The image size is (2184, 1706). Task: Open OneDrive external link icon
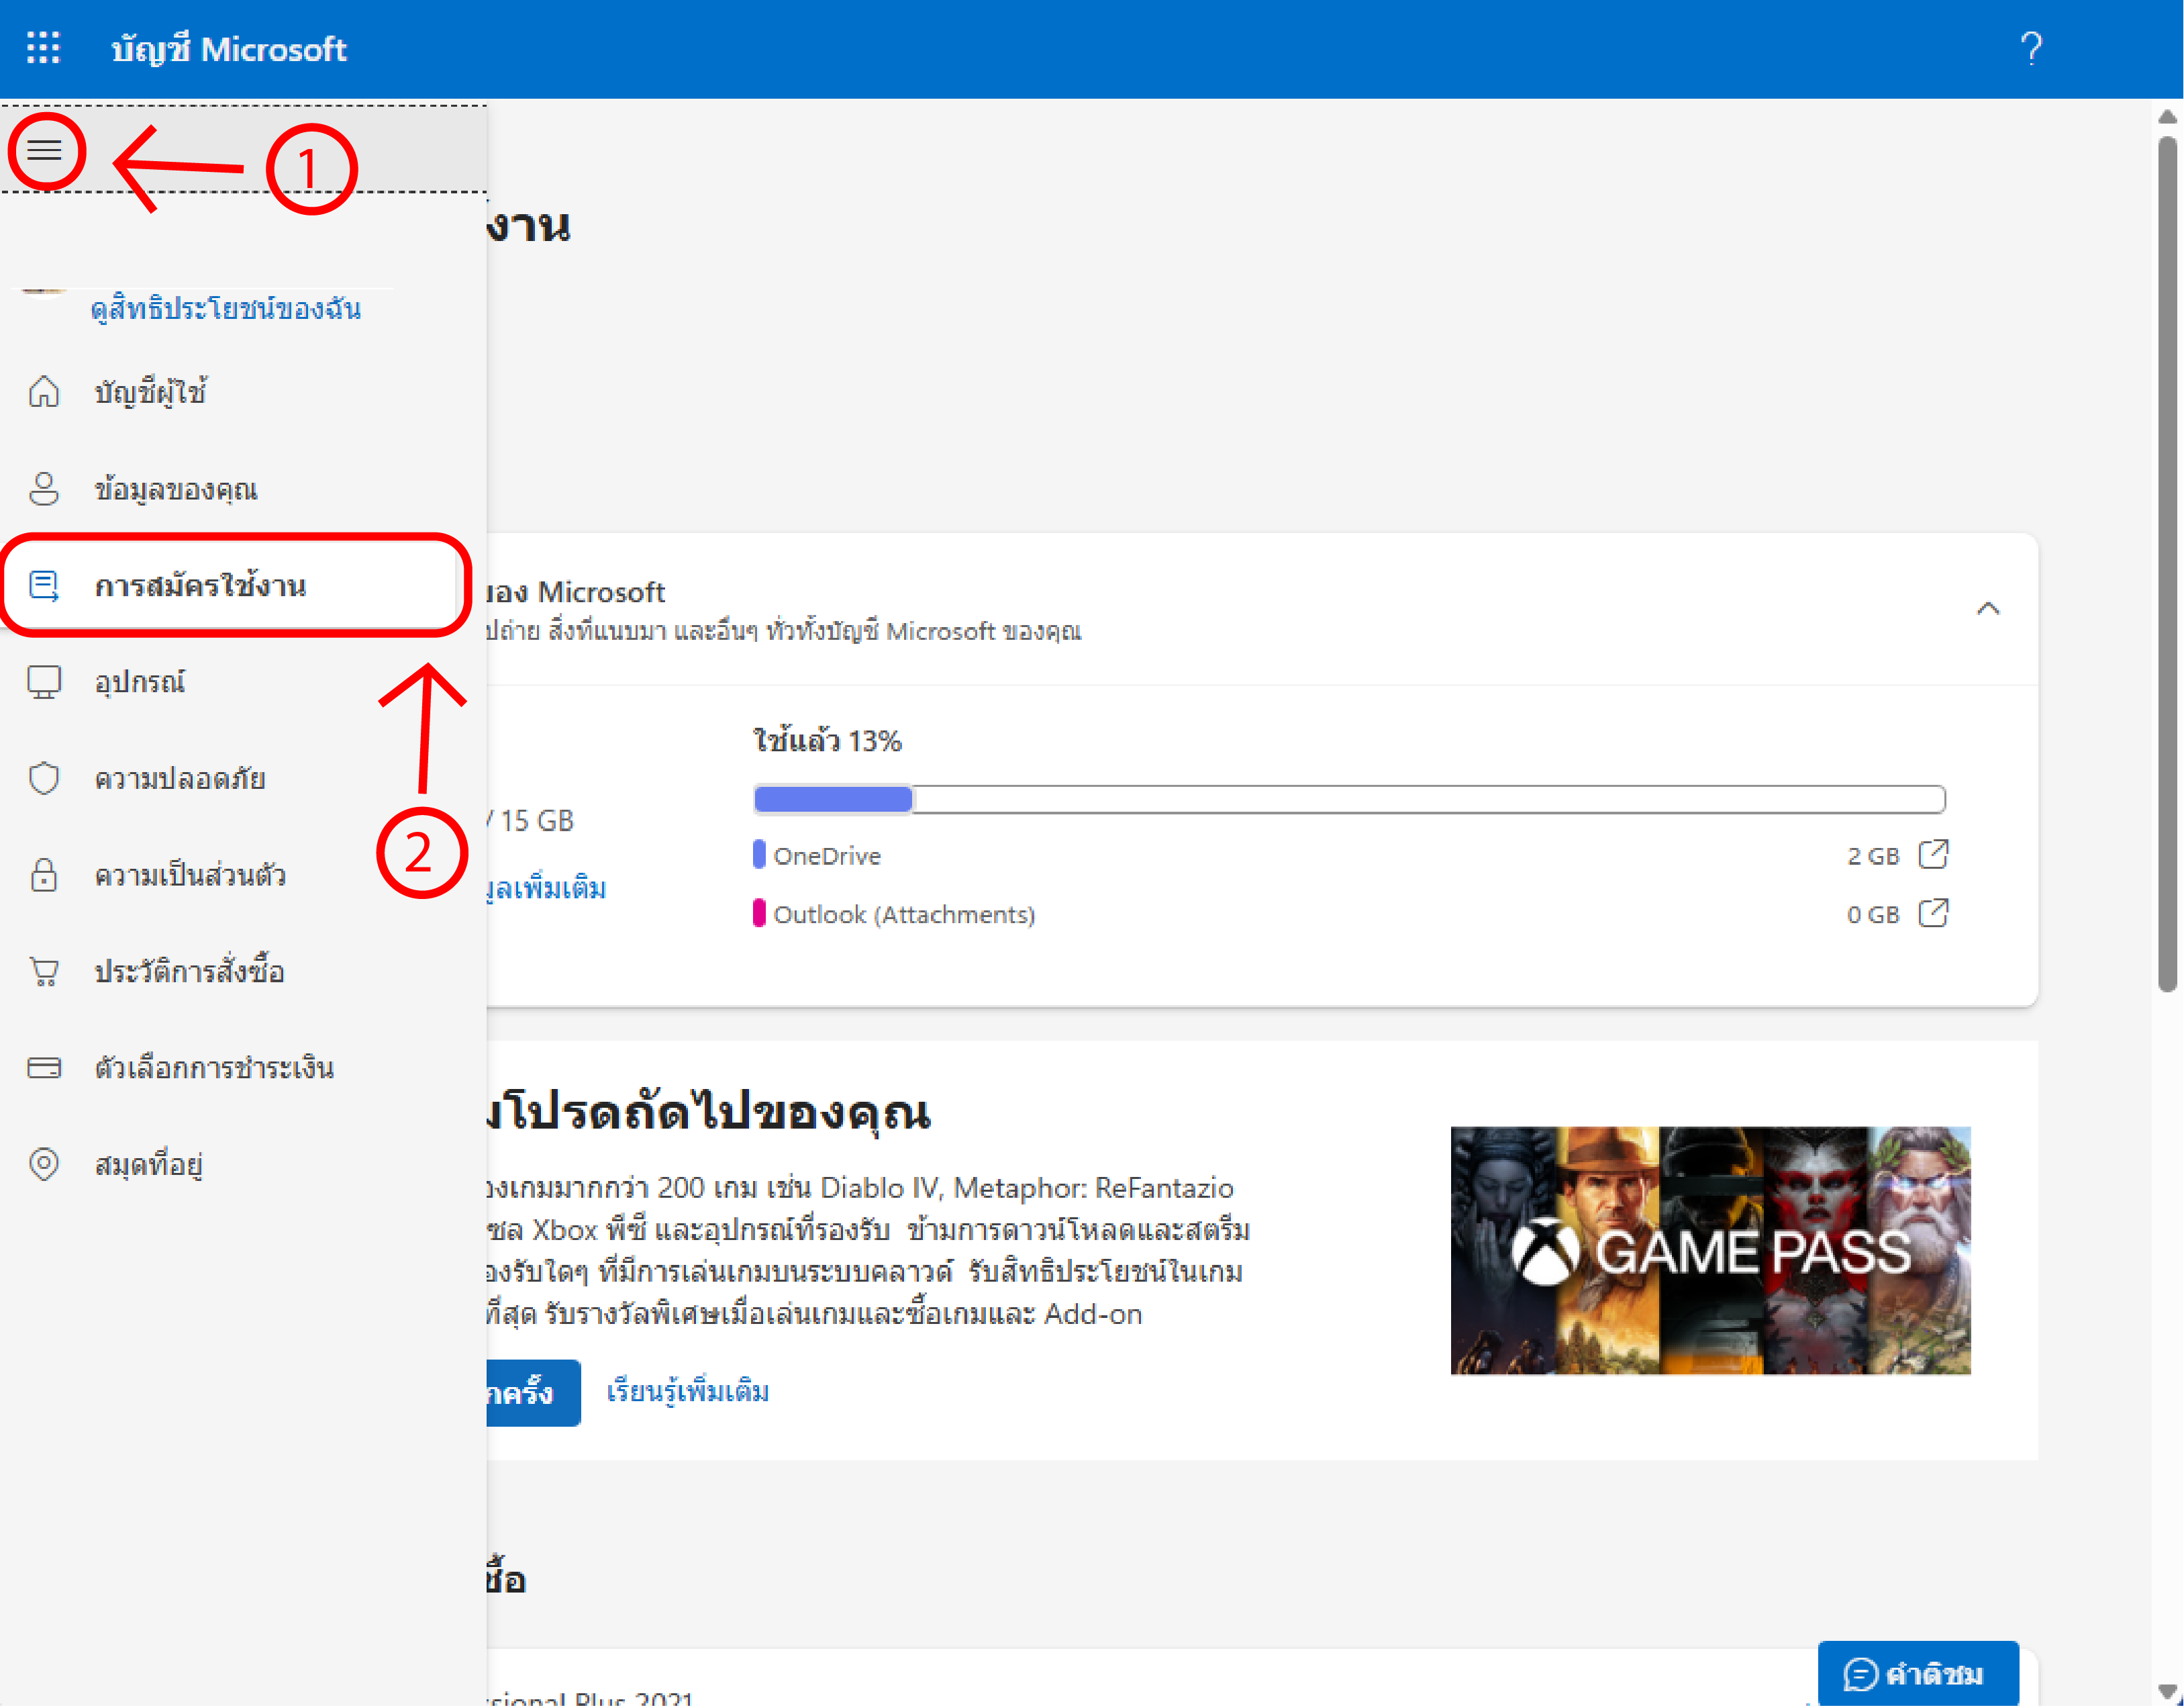1933,855
